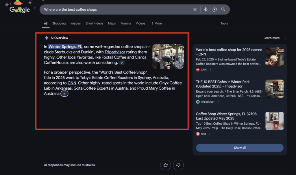The image size is (296, 175).
Task: Open Google Lens camera search icon
Action: click(x=214, y=10)
